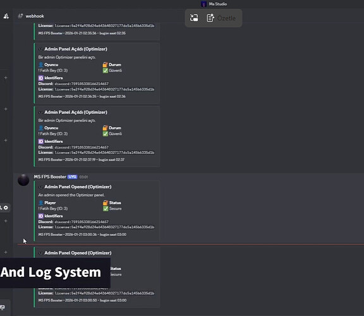Select the license code in 02:37:19 embed
The height and width of the screenshot is (316, 364).
click(x=104, y=152)
